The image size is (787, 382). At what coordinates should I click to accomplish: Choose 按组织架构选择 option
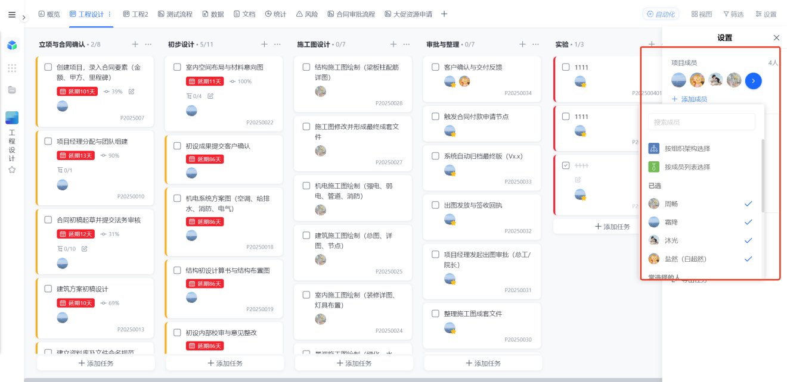[687, 149]
